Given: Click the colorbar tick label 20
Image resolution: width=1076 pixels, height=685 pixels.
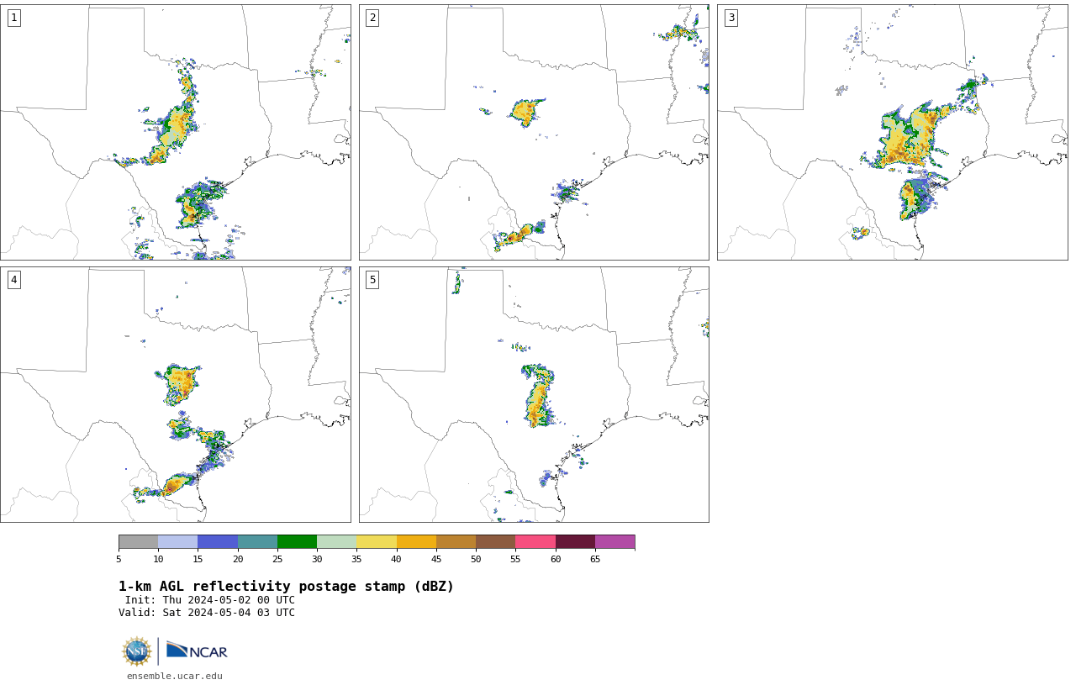Looking at the screenshot, I should 238,559.
